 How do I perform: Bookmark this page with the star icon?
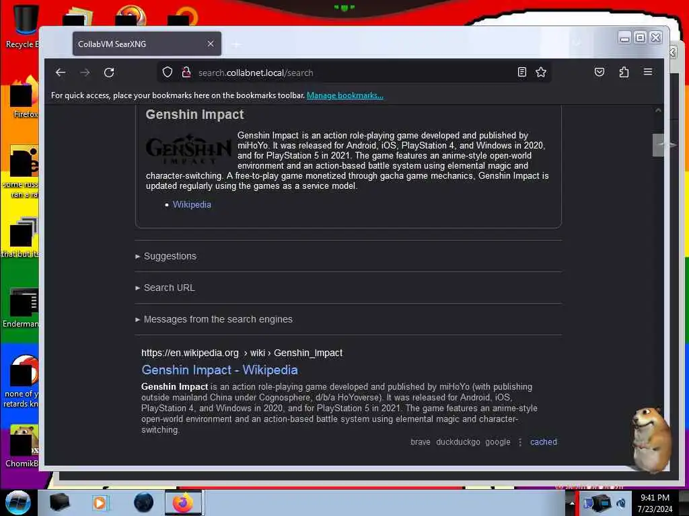541,72
